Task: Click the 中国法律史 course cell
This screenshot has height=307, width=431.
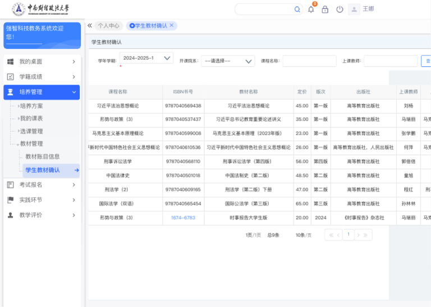Action: [x=118, y=176]
